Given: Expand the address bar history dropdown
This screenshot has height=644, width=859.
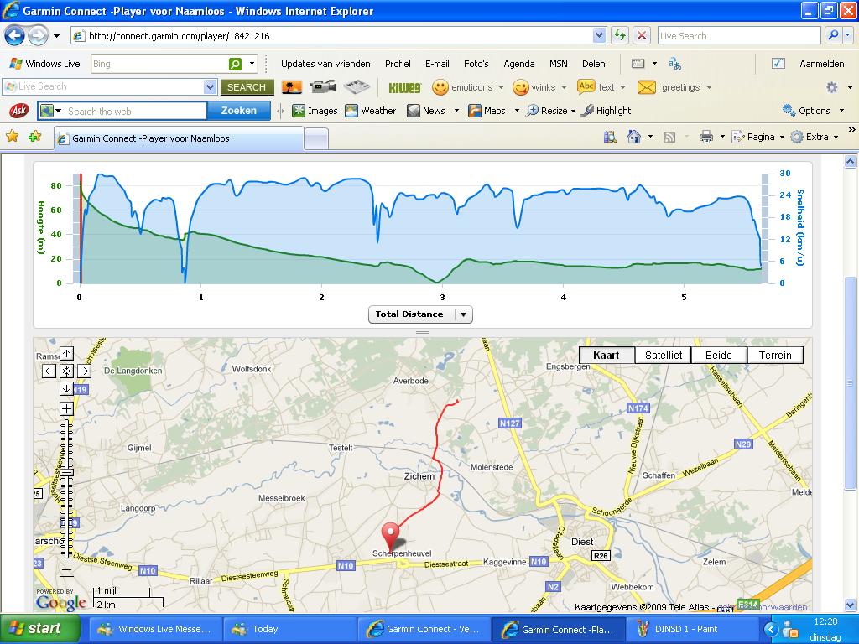Looking at the screenshot, I should tap(599, 36).
